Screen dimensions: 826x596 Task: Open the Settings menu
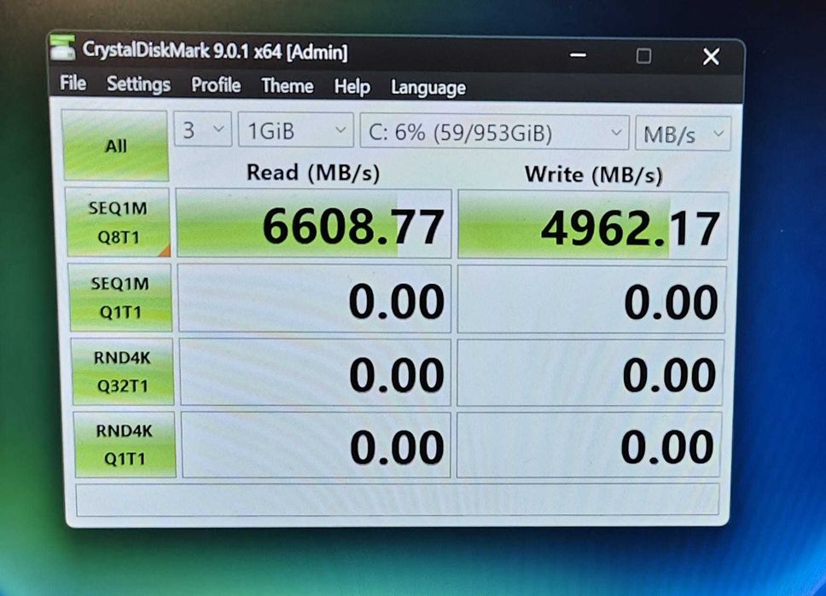(x=138, y=84)
